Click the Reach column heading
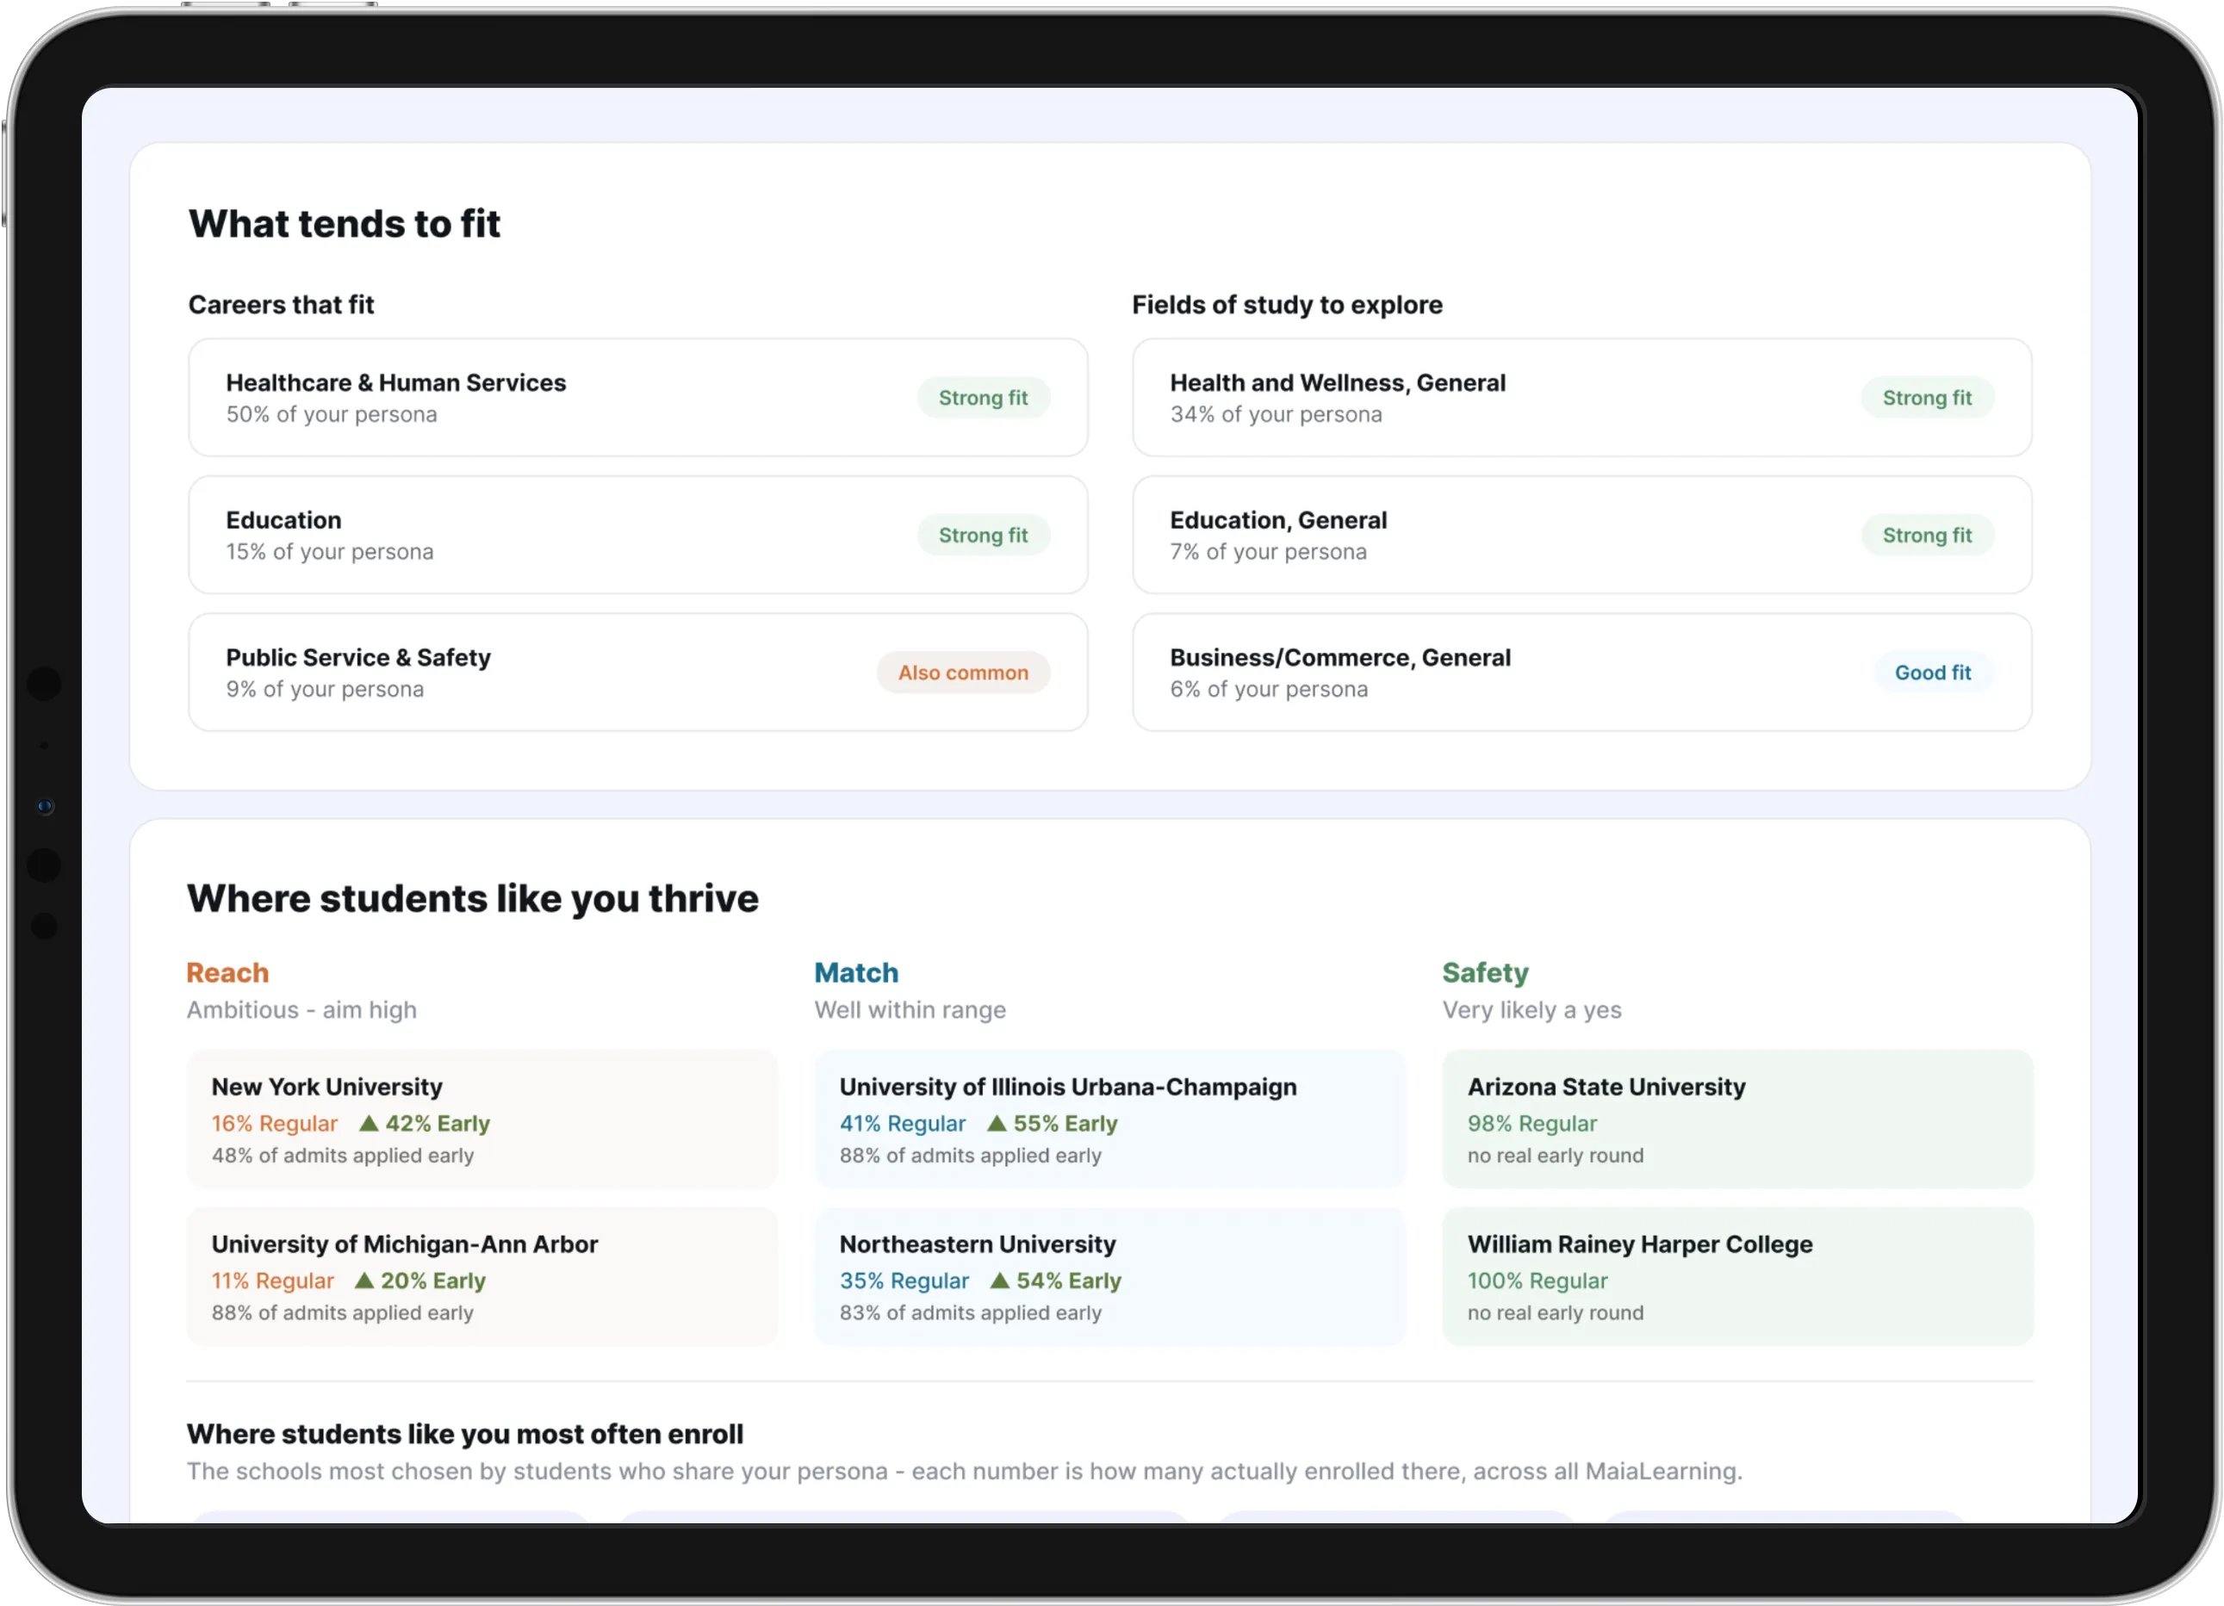The width and height of the screenshot is (2224, 1606). (x=227, y=972)
